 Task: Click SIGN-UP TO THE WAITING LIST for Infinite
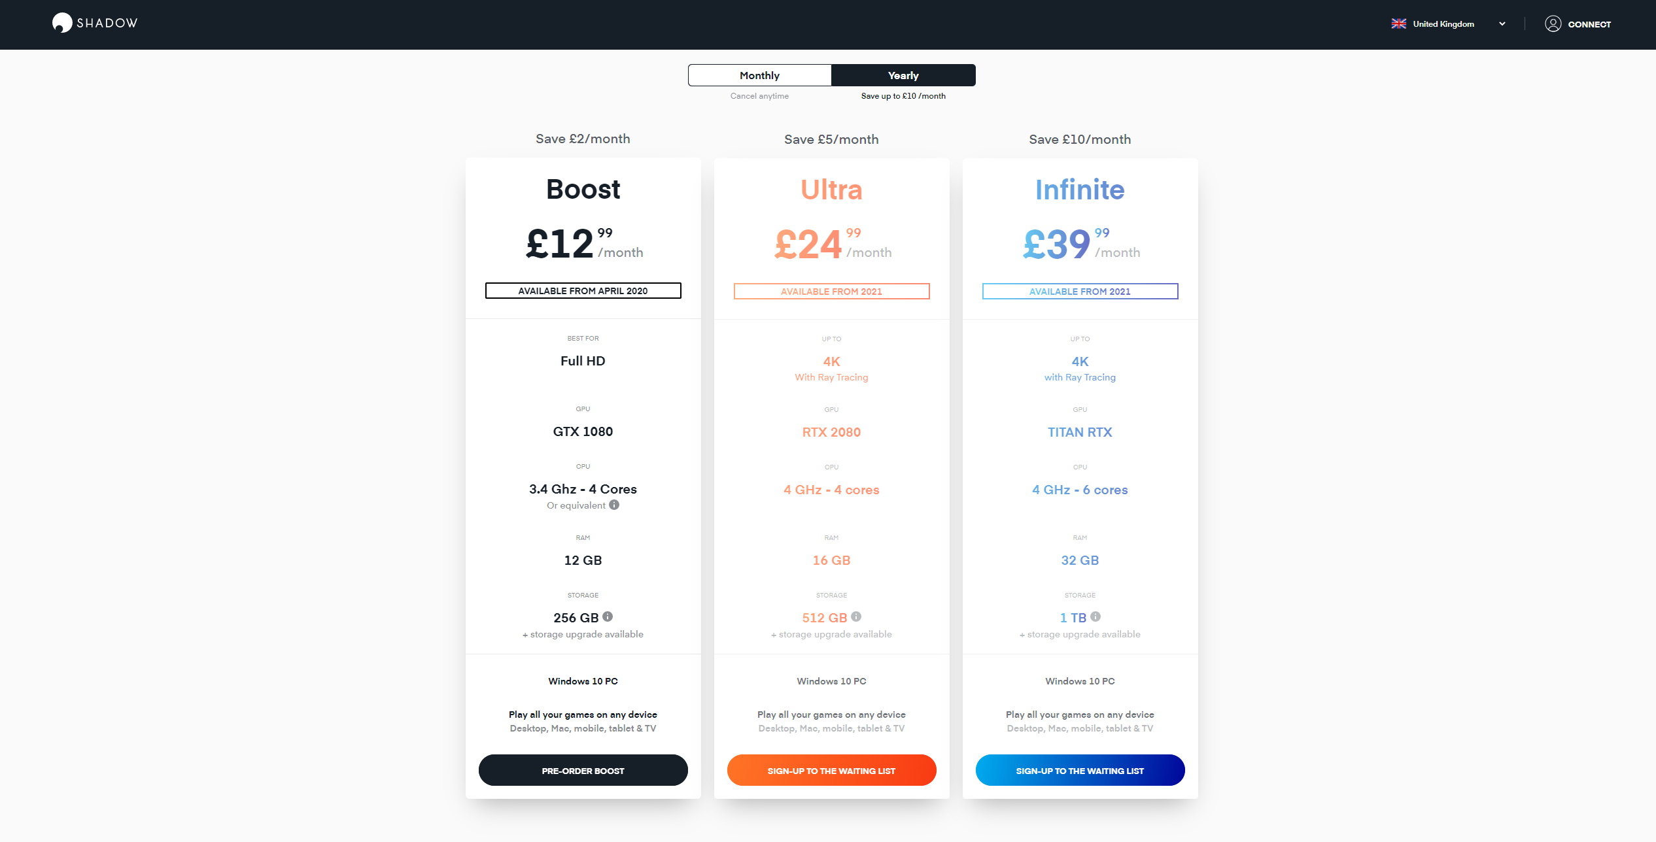(x=1079, y=770)
